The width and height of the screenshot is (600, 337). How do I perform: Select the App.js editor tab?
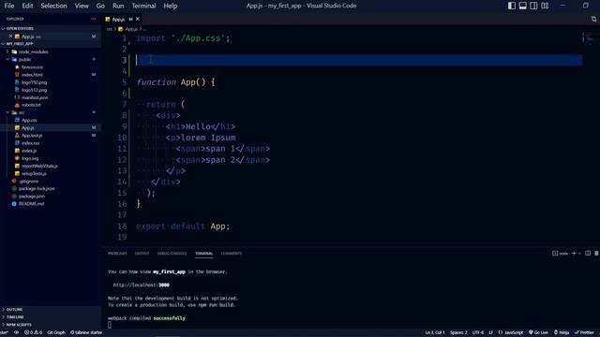pos(118,19)
